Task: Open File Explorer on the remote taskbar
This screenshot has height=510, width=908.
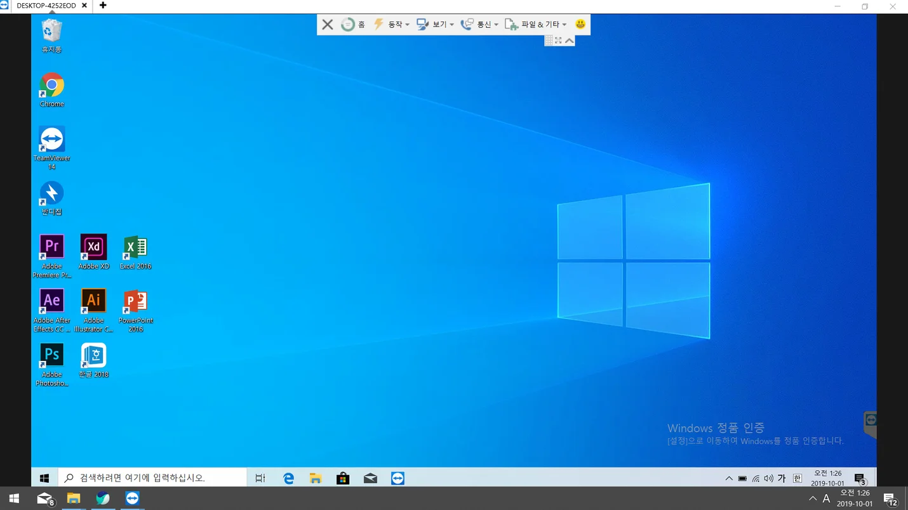Action: tap(316, 478)
